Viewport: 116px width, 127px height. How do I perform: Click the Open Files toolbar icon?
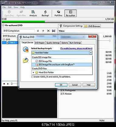[x=21, y=13]
